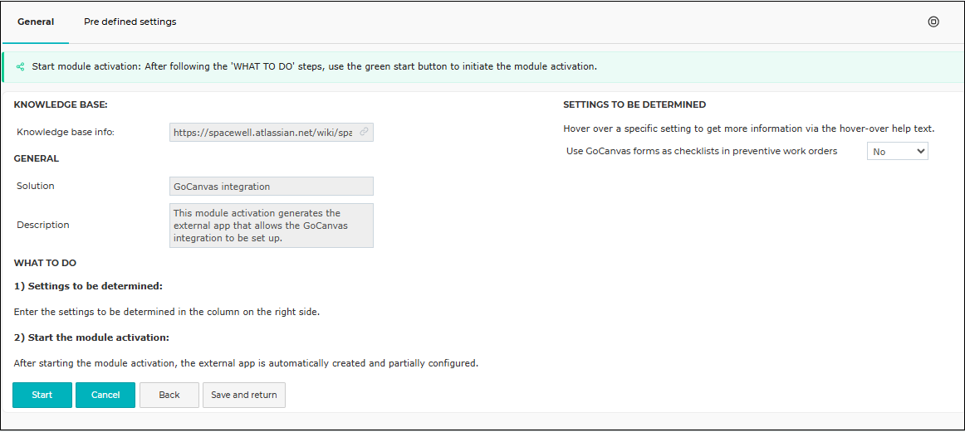Click the 'GENERAL' section heading
Viewport: 965px width, 432px height.
coord(37,158)
